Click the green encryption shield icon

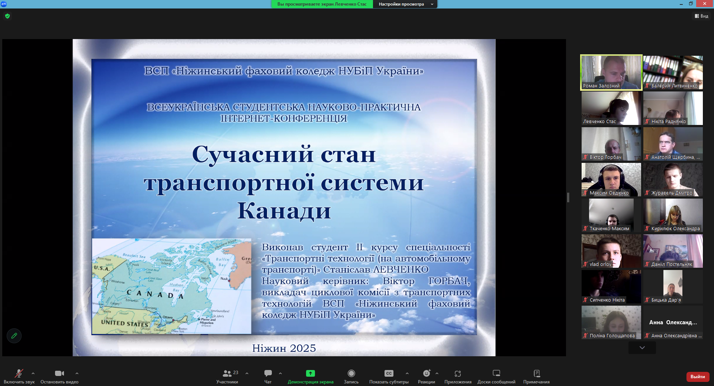click(x=7, y=16)
